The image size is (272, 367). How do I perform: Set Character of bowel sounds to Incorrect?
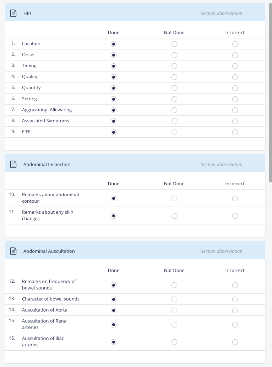tap(235, 299)
